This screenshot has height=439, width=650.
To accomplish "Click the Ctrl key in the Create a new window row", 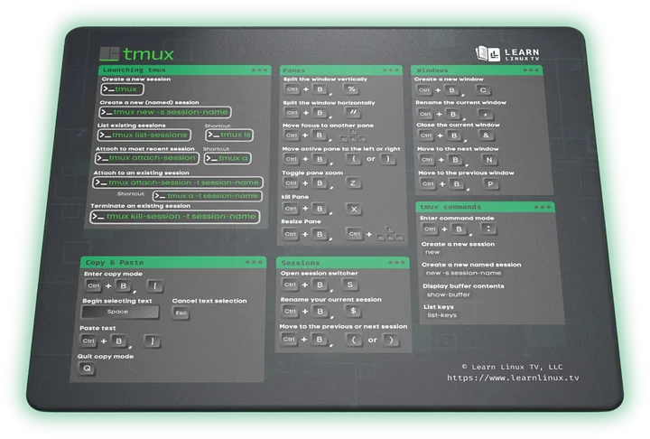I will tap(424, 89).
